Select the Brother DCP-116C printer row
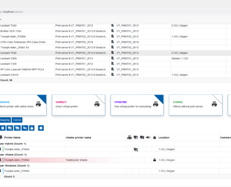 115,31
